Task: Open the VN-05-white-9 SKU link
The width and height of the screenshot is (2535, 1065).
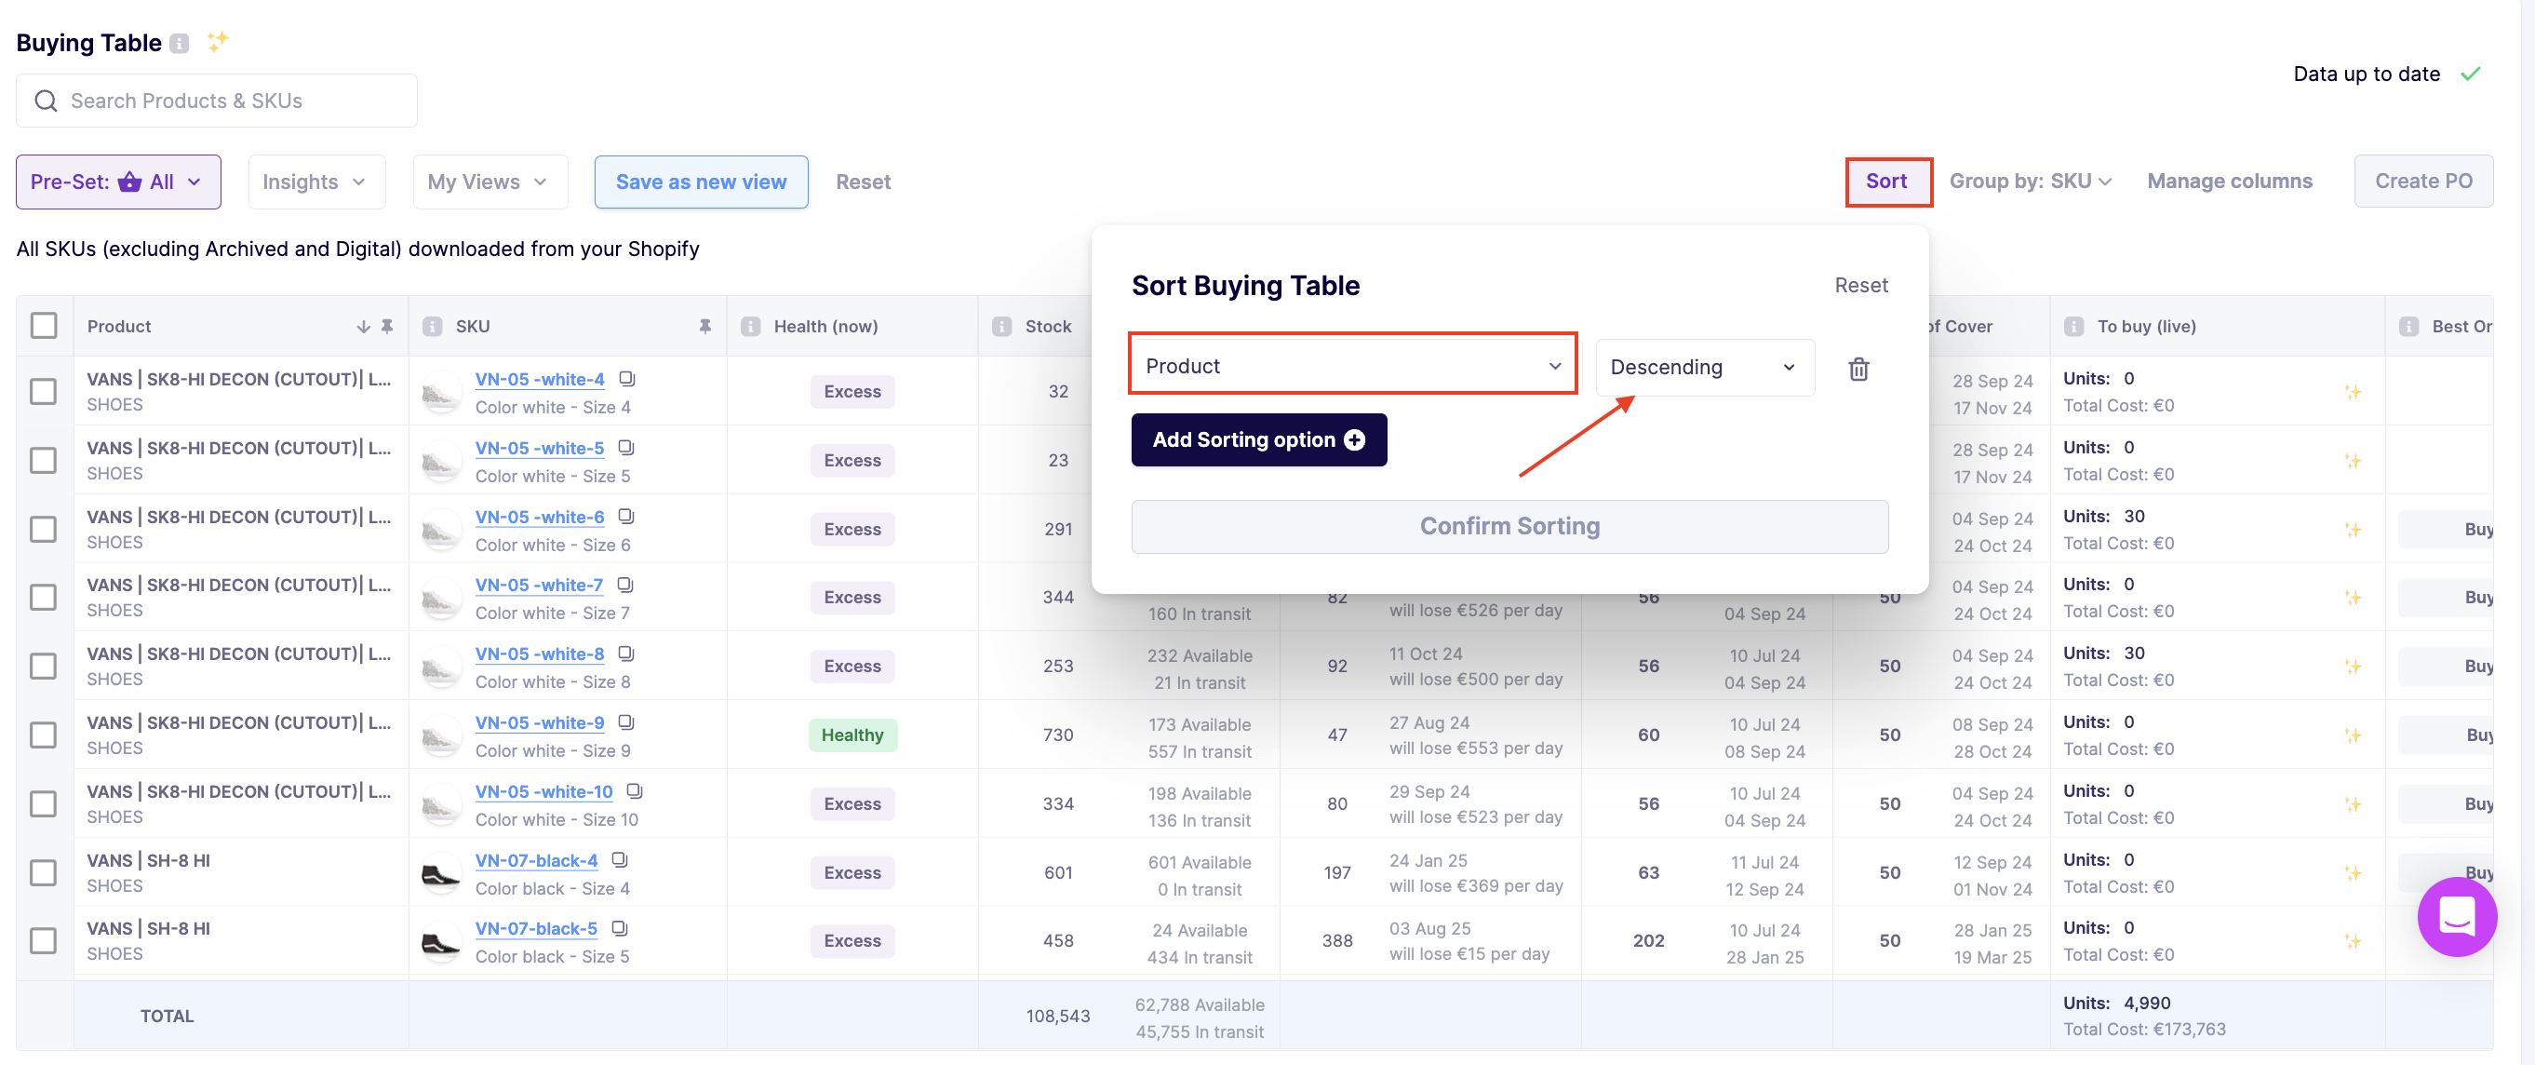Action: 539,722
